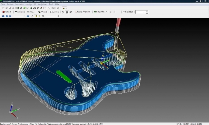209x125 pixels.
Task: Open the Analysieren menu
Action: (x=42, y=5)
